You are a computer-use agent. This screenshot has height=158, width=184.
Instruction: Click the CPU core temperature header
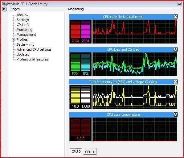123,114
